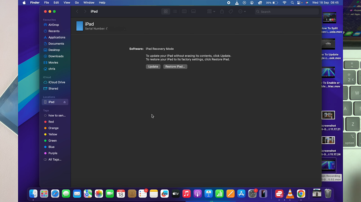
Task: Open the Window menu
Action: click(x=89, y=3)
